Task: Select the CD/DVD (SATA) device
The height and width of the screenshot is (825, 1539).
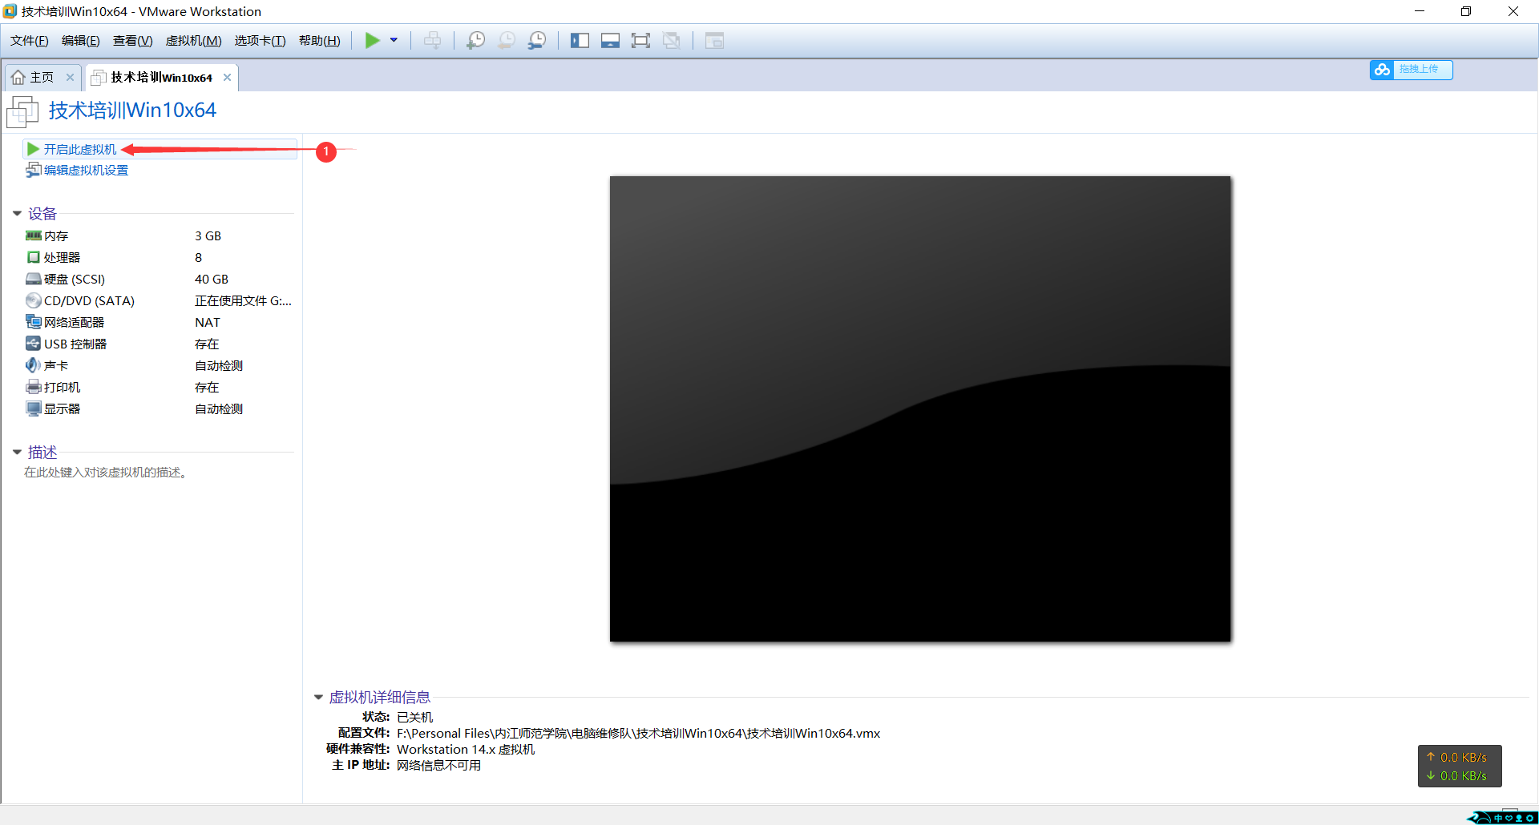Action: click(88, 301)
